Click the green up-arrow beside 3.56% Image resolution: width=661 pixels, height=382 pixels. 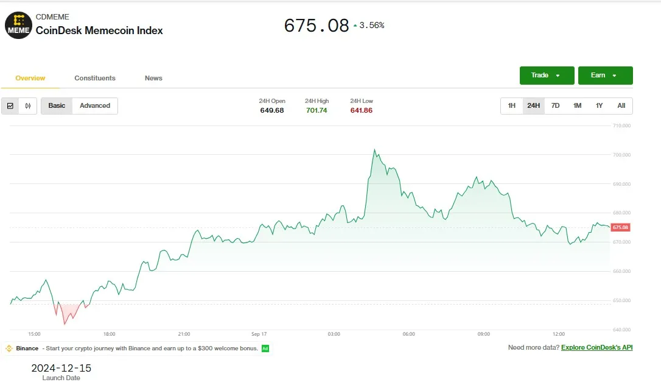(x=354, y=25)
